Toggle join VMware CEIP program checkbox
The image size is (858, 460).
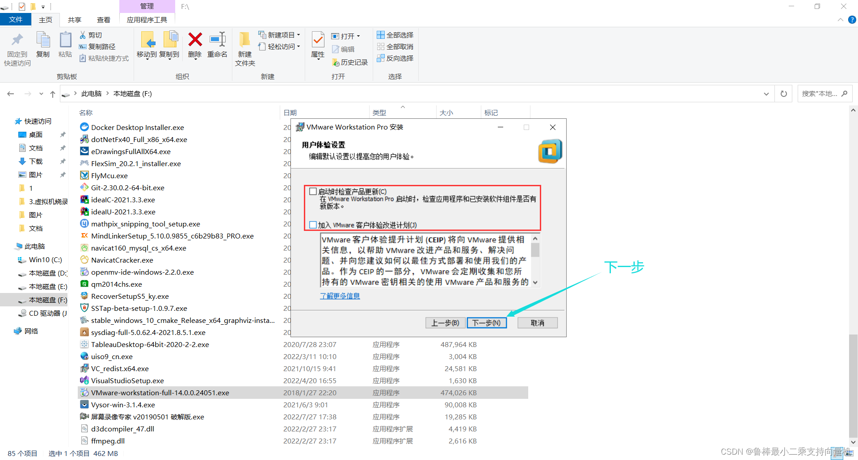(313, 225)
